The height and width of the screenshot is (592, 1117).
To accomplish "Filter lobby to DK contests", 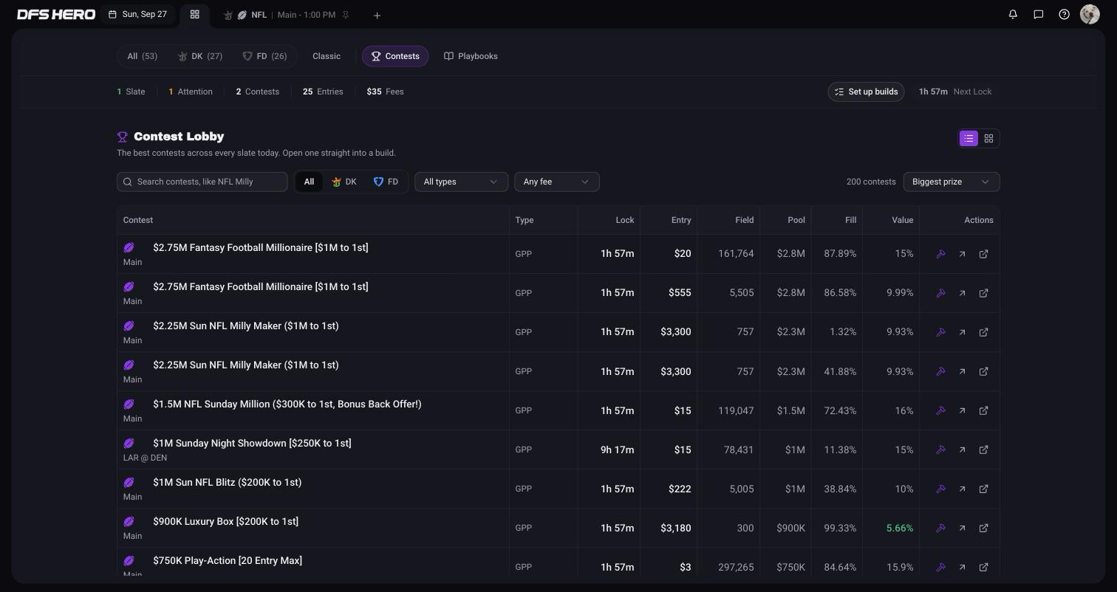I will pyautogui.click(x=344, y=182).
